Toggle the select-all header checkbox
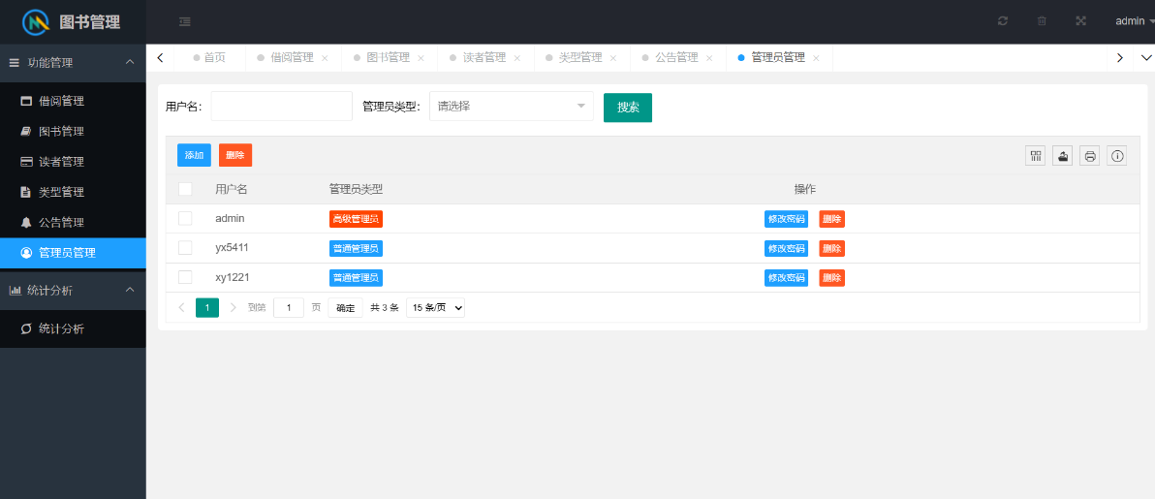The height and width of the screenshot is (499, 1155). (186, 189)
